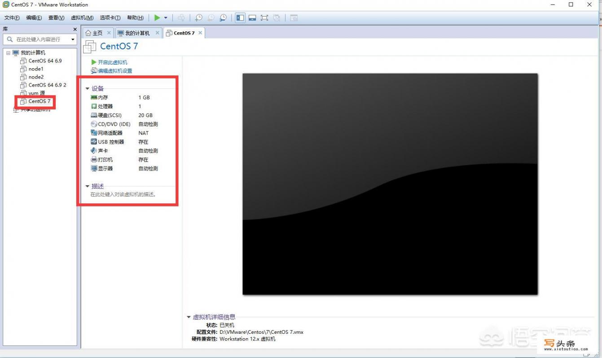The image size is (602, 358).
Task: Click the USB 控制器 device icon
Action: point(94,142)
